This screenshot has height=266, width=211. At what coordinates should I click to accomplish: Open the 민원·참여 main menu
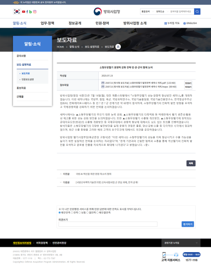coord(102,23)
